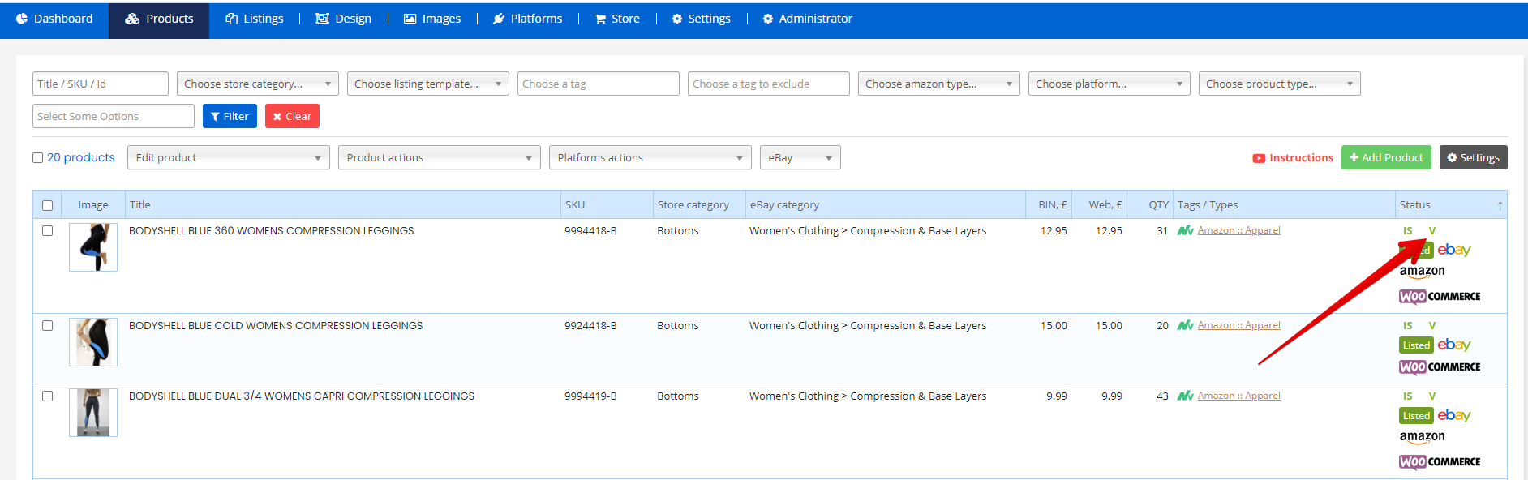Screen dimensions: 1528x480
Task: Tick the select-all checkbox in table header
Action: (47, 205)
